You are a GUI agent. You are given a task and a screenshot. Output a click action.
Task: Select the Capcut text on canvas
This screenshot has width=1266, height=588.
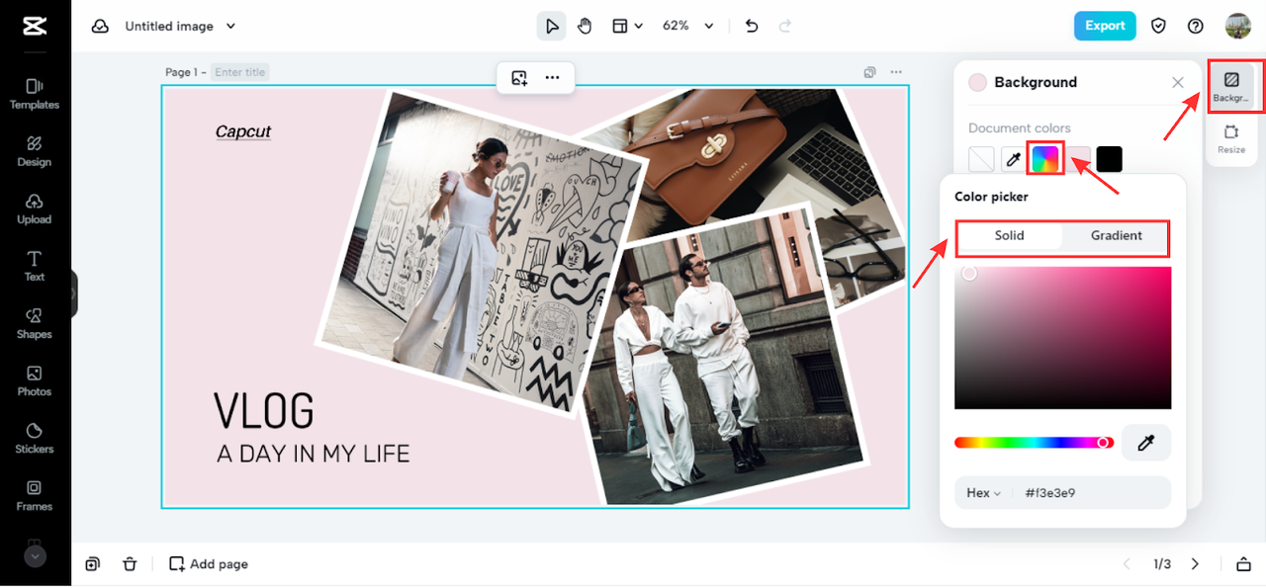coord(243,131)
